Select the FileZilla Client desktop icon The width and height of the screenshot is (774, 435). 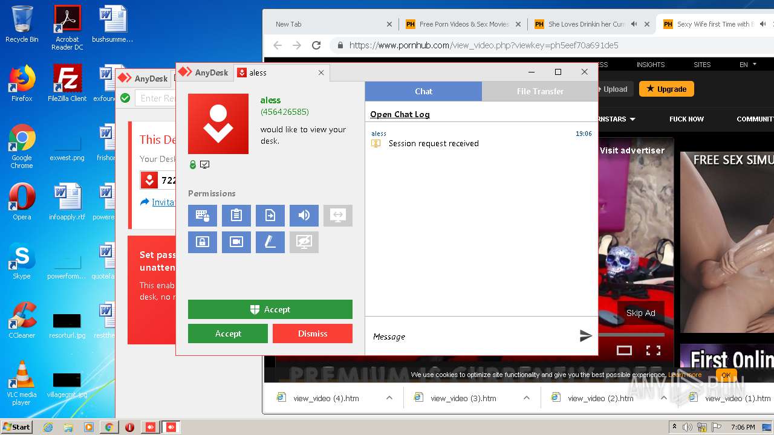[67, 83]
